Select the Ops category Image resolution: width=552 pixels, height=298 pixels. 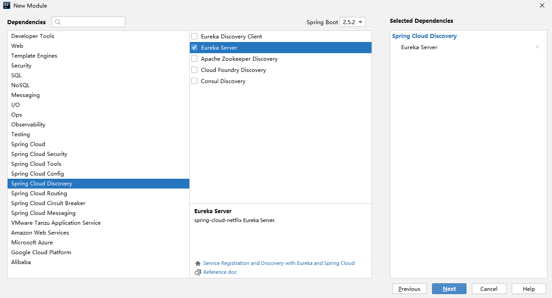tap(98, 115)
